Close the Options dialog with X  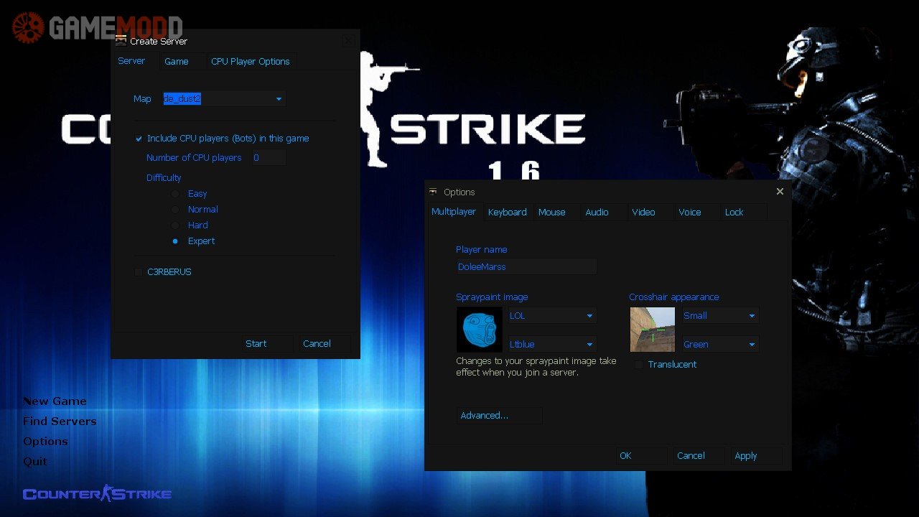[780, 192]
